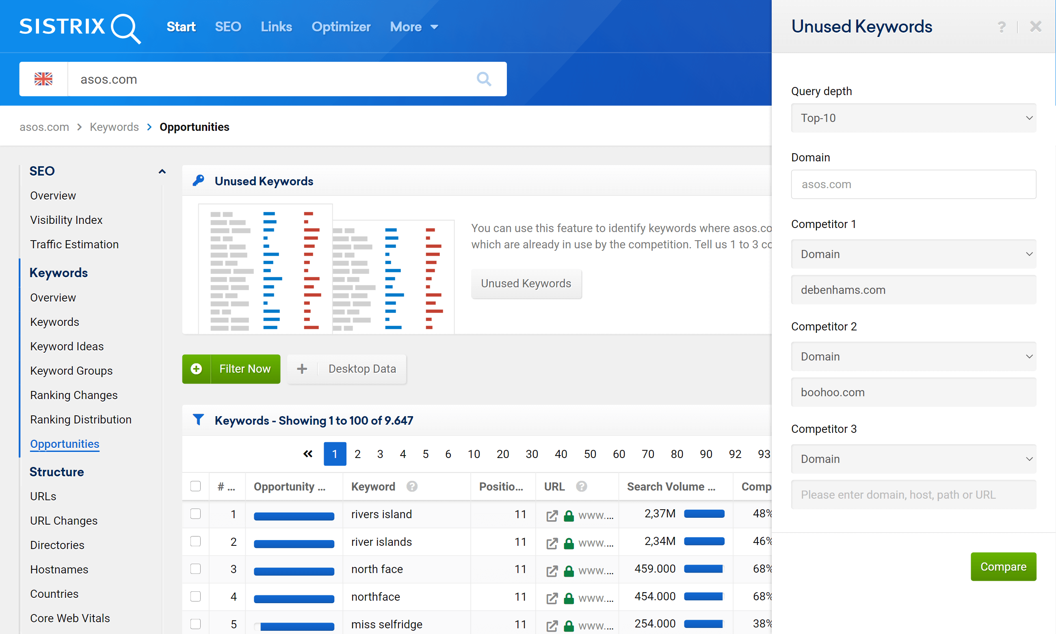Screen dimensions: 1056x634
Task: Collapse the SEO sidebar section
Action: (162, 172)
